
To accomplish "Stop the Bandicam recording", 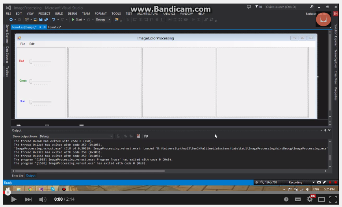I will 336,182.
